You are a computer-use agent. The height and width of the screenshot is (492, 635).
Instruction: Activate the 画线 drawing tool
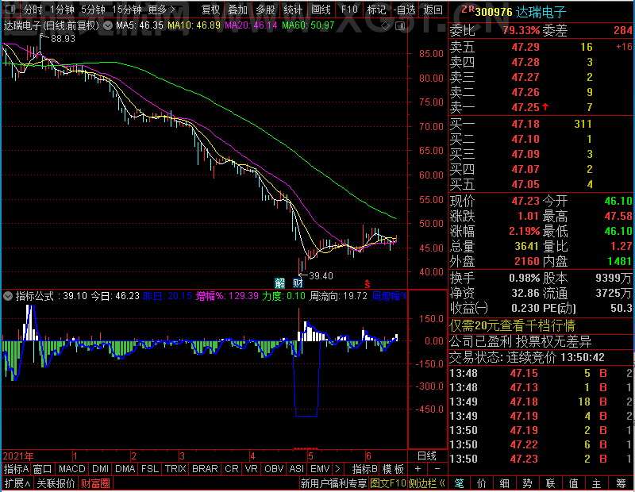[x=321, y=10]
